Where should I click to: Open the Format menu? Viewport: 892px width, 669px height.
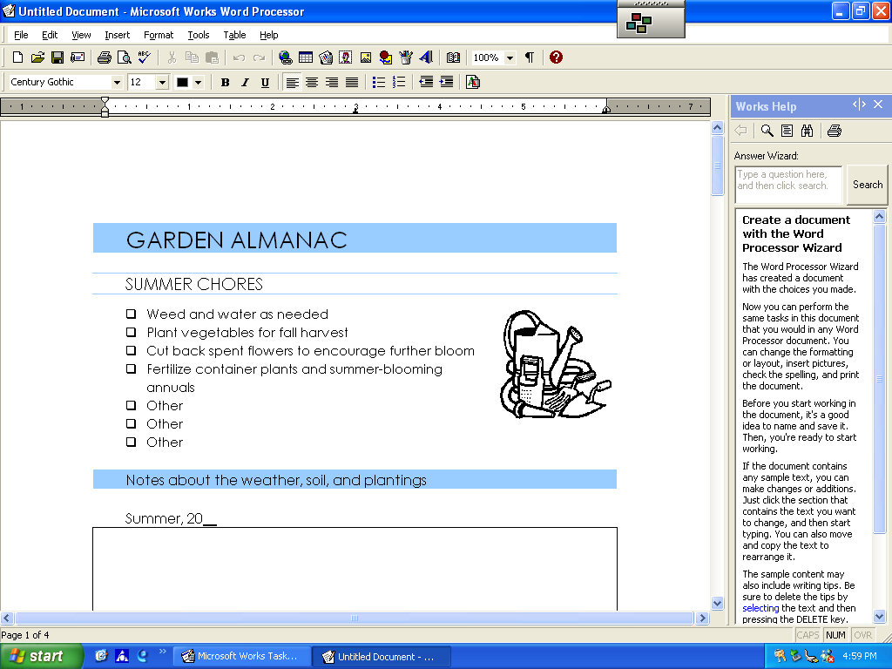tap(159, 35)
